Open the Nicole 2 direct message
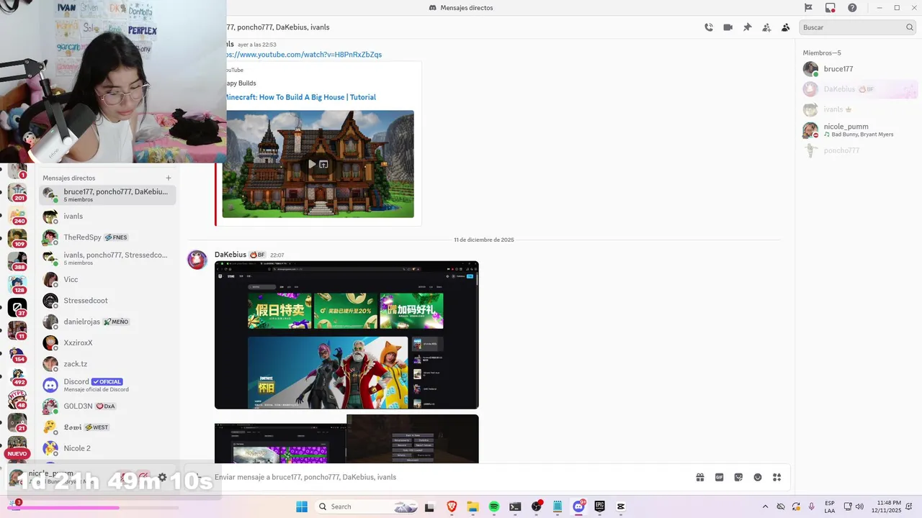Screen dimensions: 922x518 [x=107, y=448]
